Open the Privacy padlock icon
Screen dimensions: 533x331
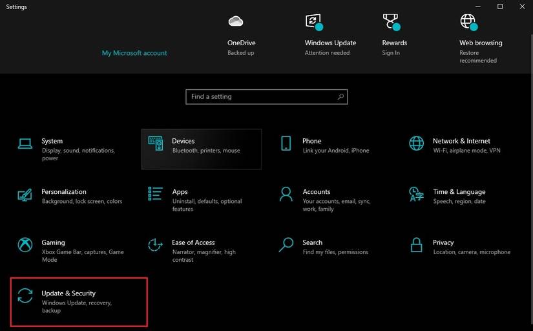417,244
